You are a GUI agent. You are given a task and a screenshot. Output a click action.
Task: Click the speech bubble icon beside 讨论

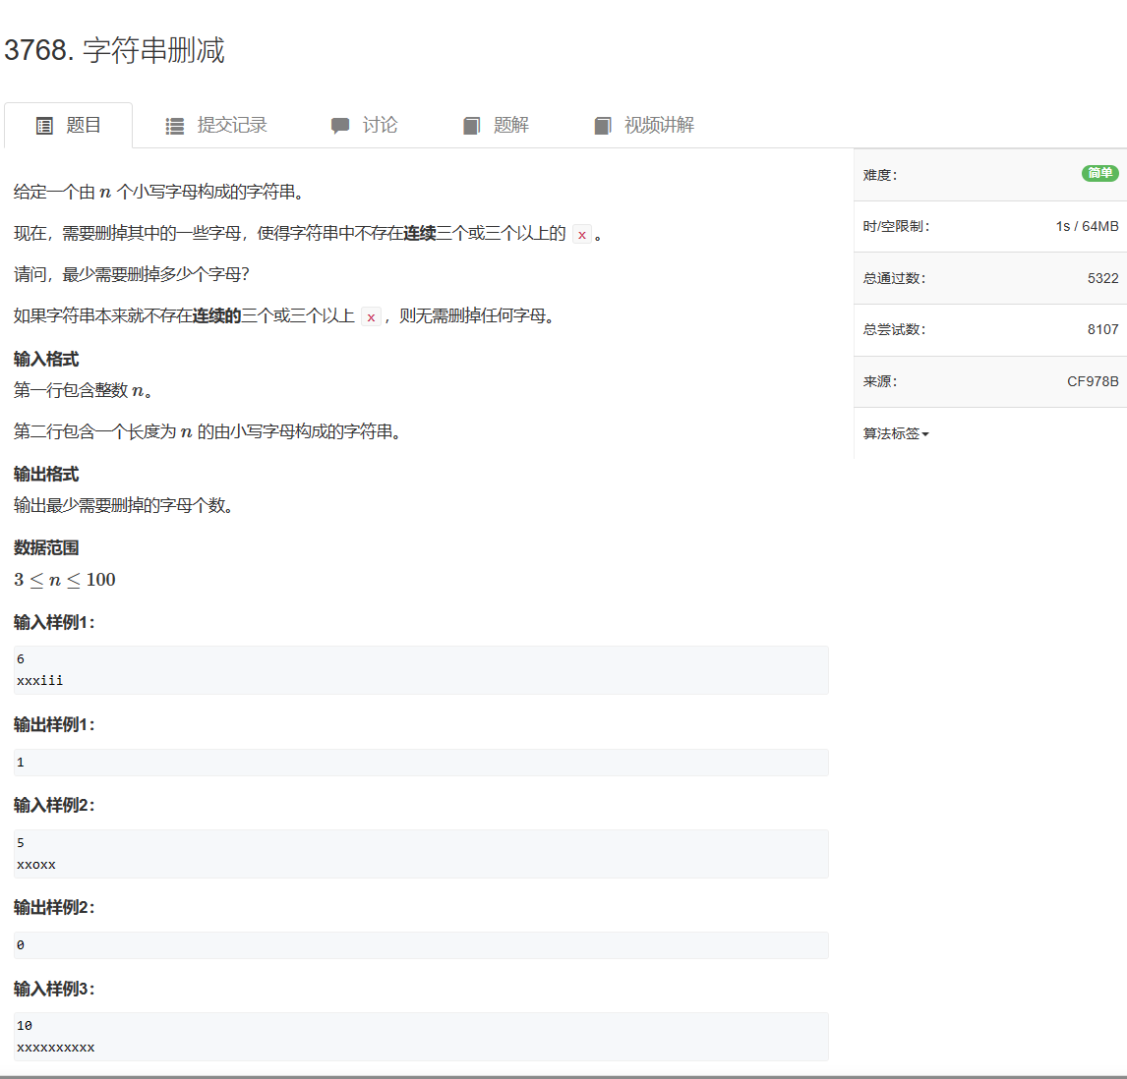tap(340, 126)
